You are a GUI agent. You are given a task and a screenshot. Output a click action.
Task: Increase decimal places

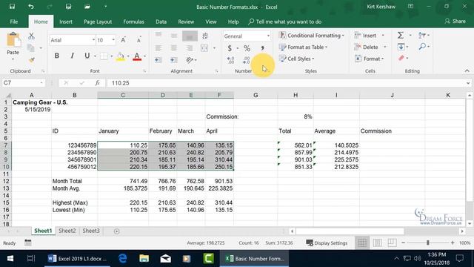click(230, 60)
